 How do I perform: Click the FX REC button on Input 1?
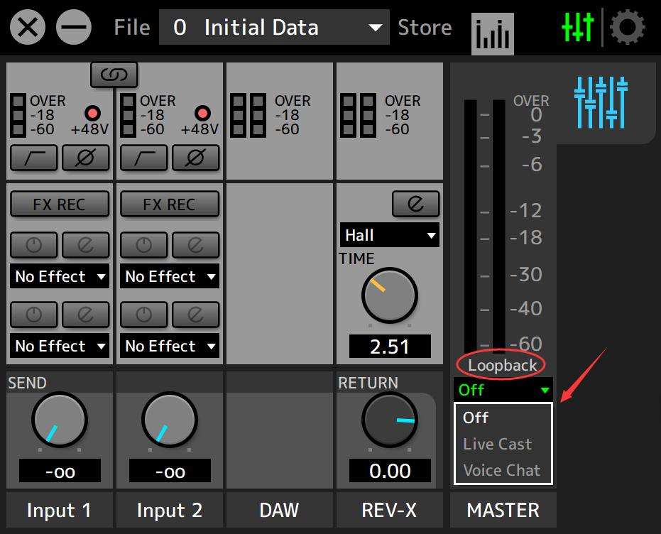(x=60, y=205)
